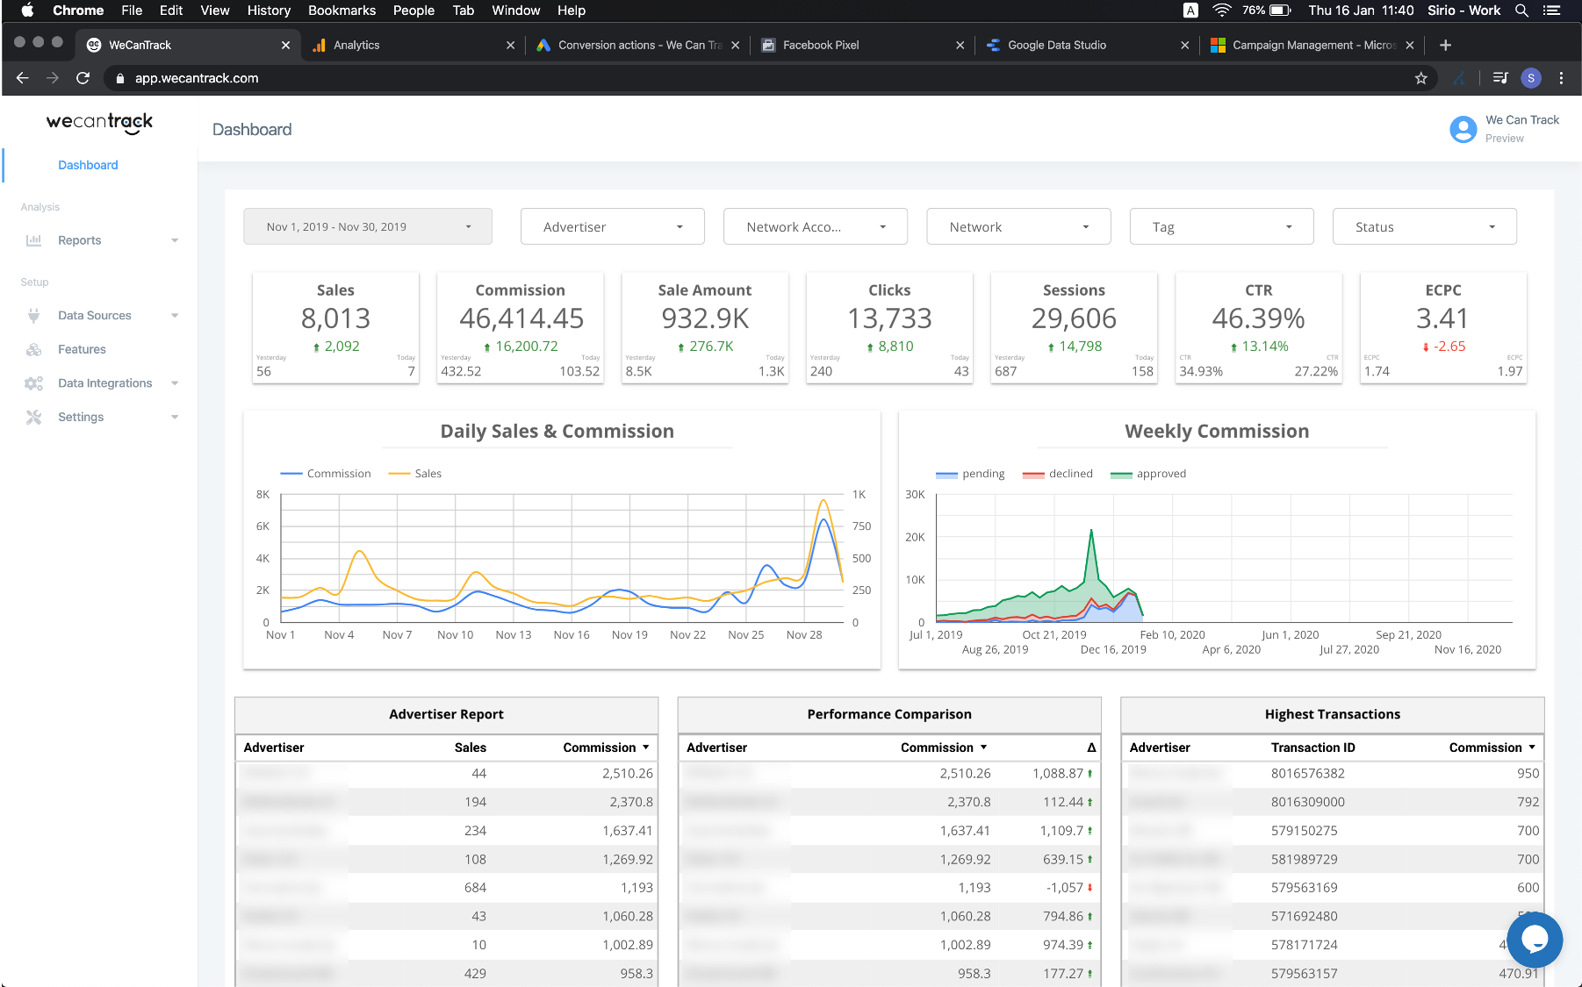Click the browser reload icon
Screen dimensions: 1582x987
[83, 78]
